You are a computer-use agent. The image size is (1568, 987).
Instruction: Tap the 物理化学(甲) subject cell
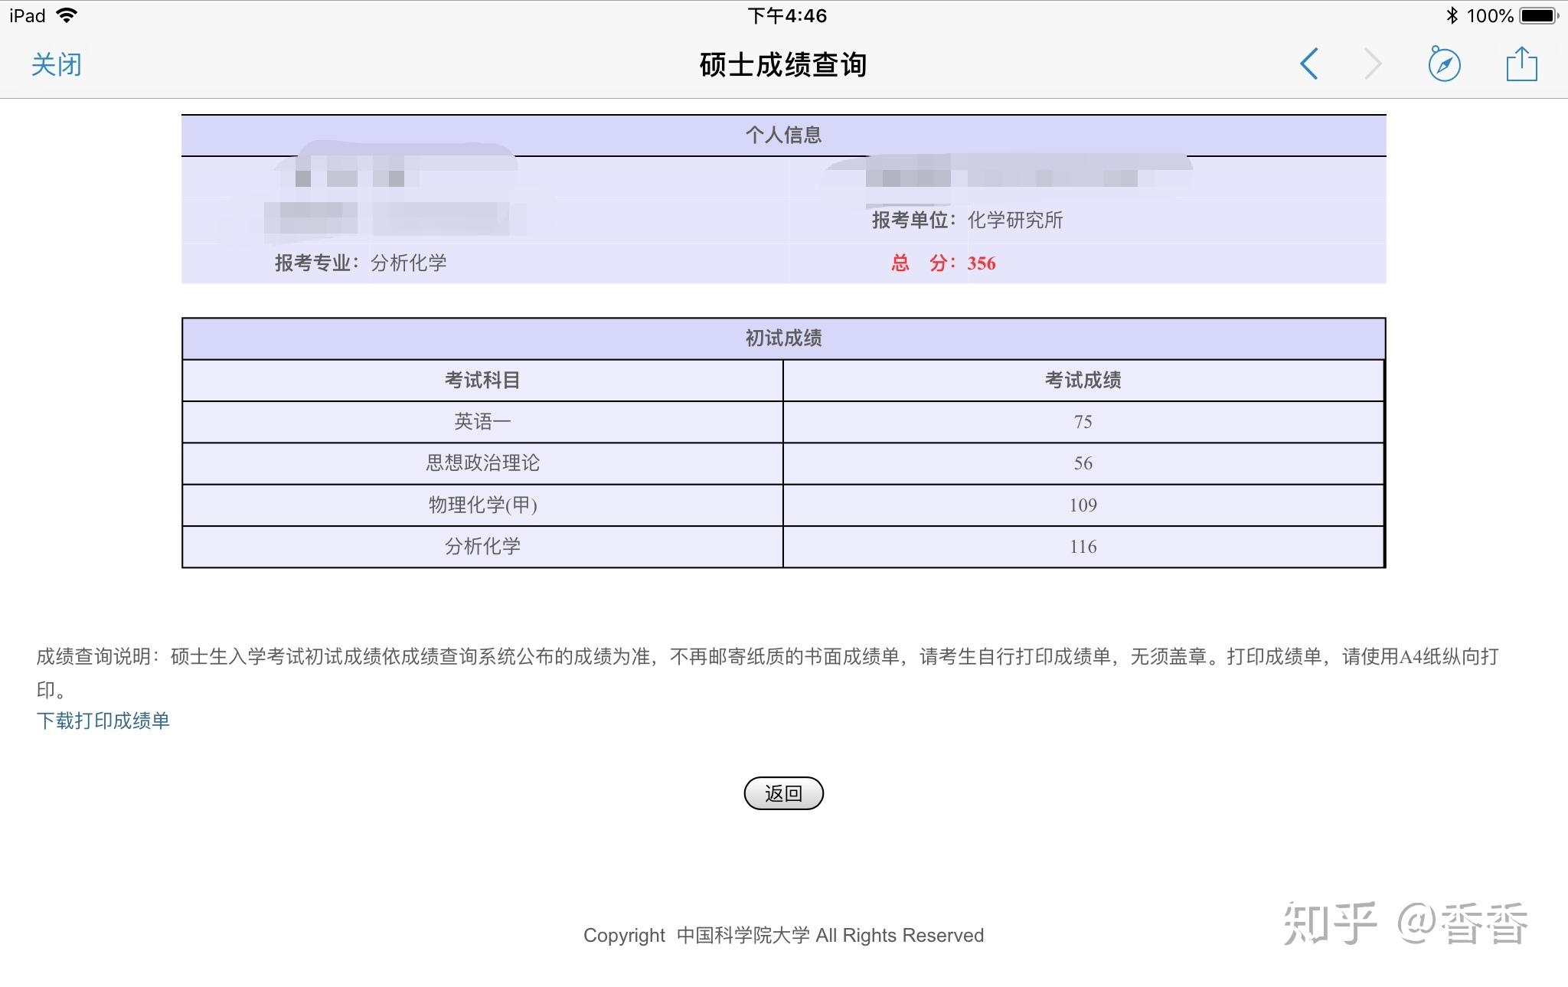click(x=482, y=505)
